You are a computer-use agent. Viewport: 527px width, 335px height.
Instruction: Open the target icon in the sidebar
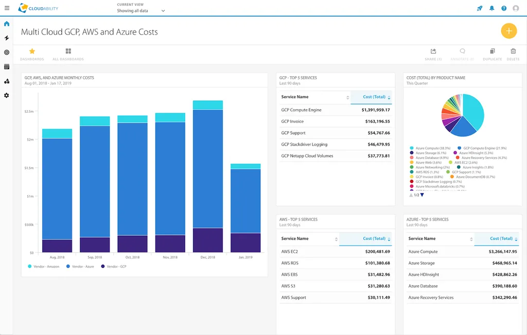7,52
